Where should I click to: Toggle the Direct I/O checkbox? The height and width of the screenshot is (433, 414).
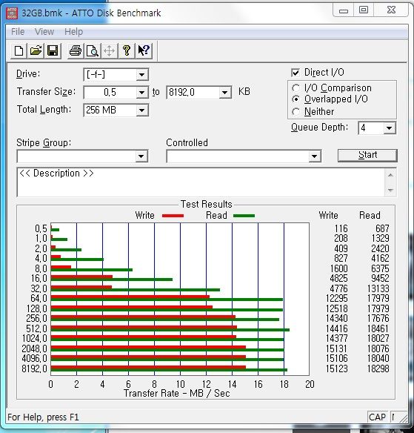[296, 73]
